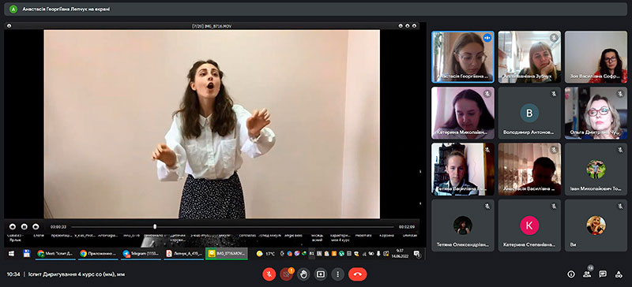Select Катерина Степанівна participant tile
Image resolution: width=632 pixels, height=287 pixels.
point(529,225)
